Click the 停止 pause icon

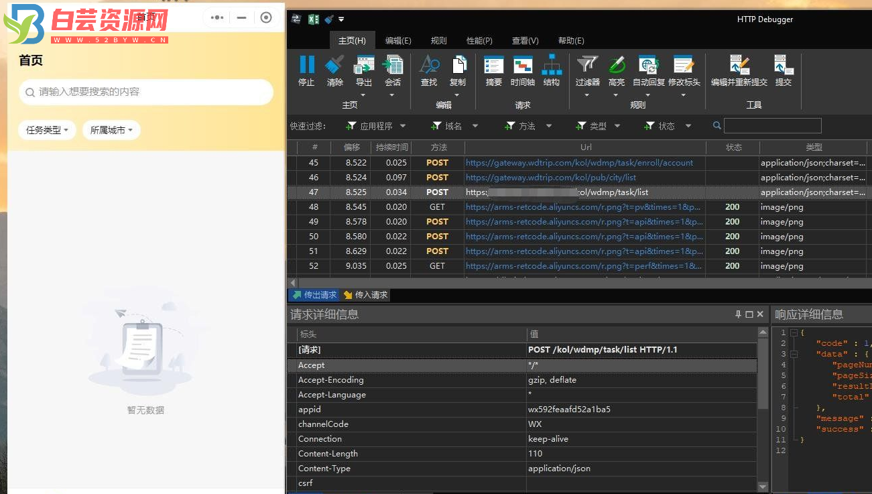[306, 64]
